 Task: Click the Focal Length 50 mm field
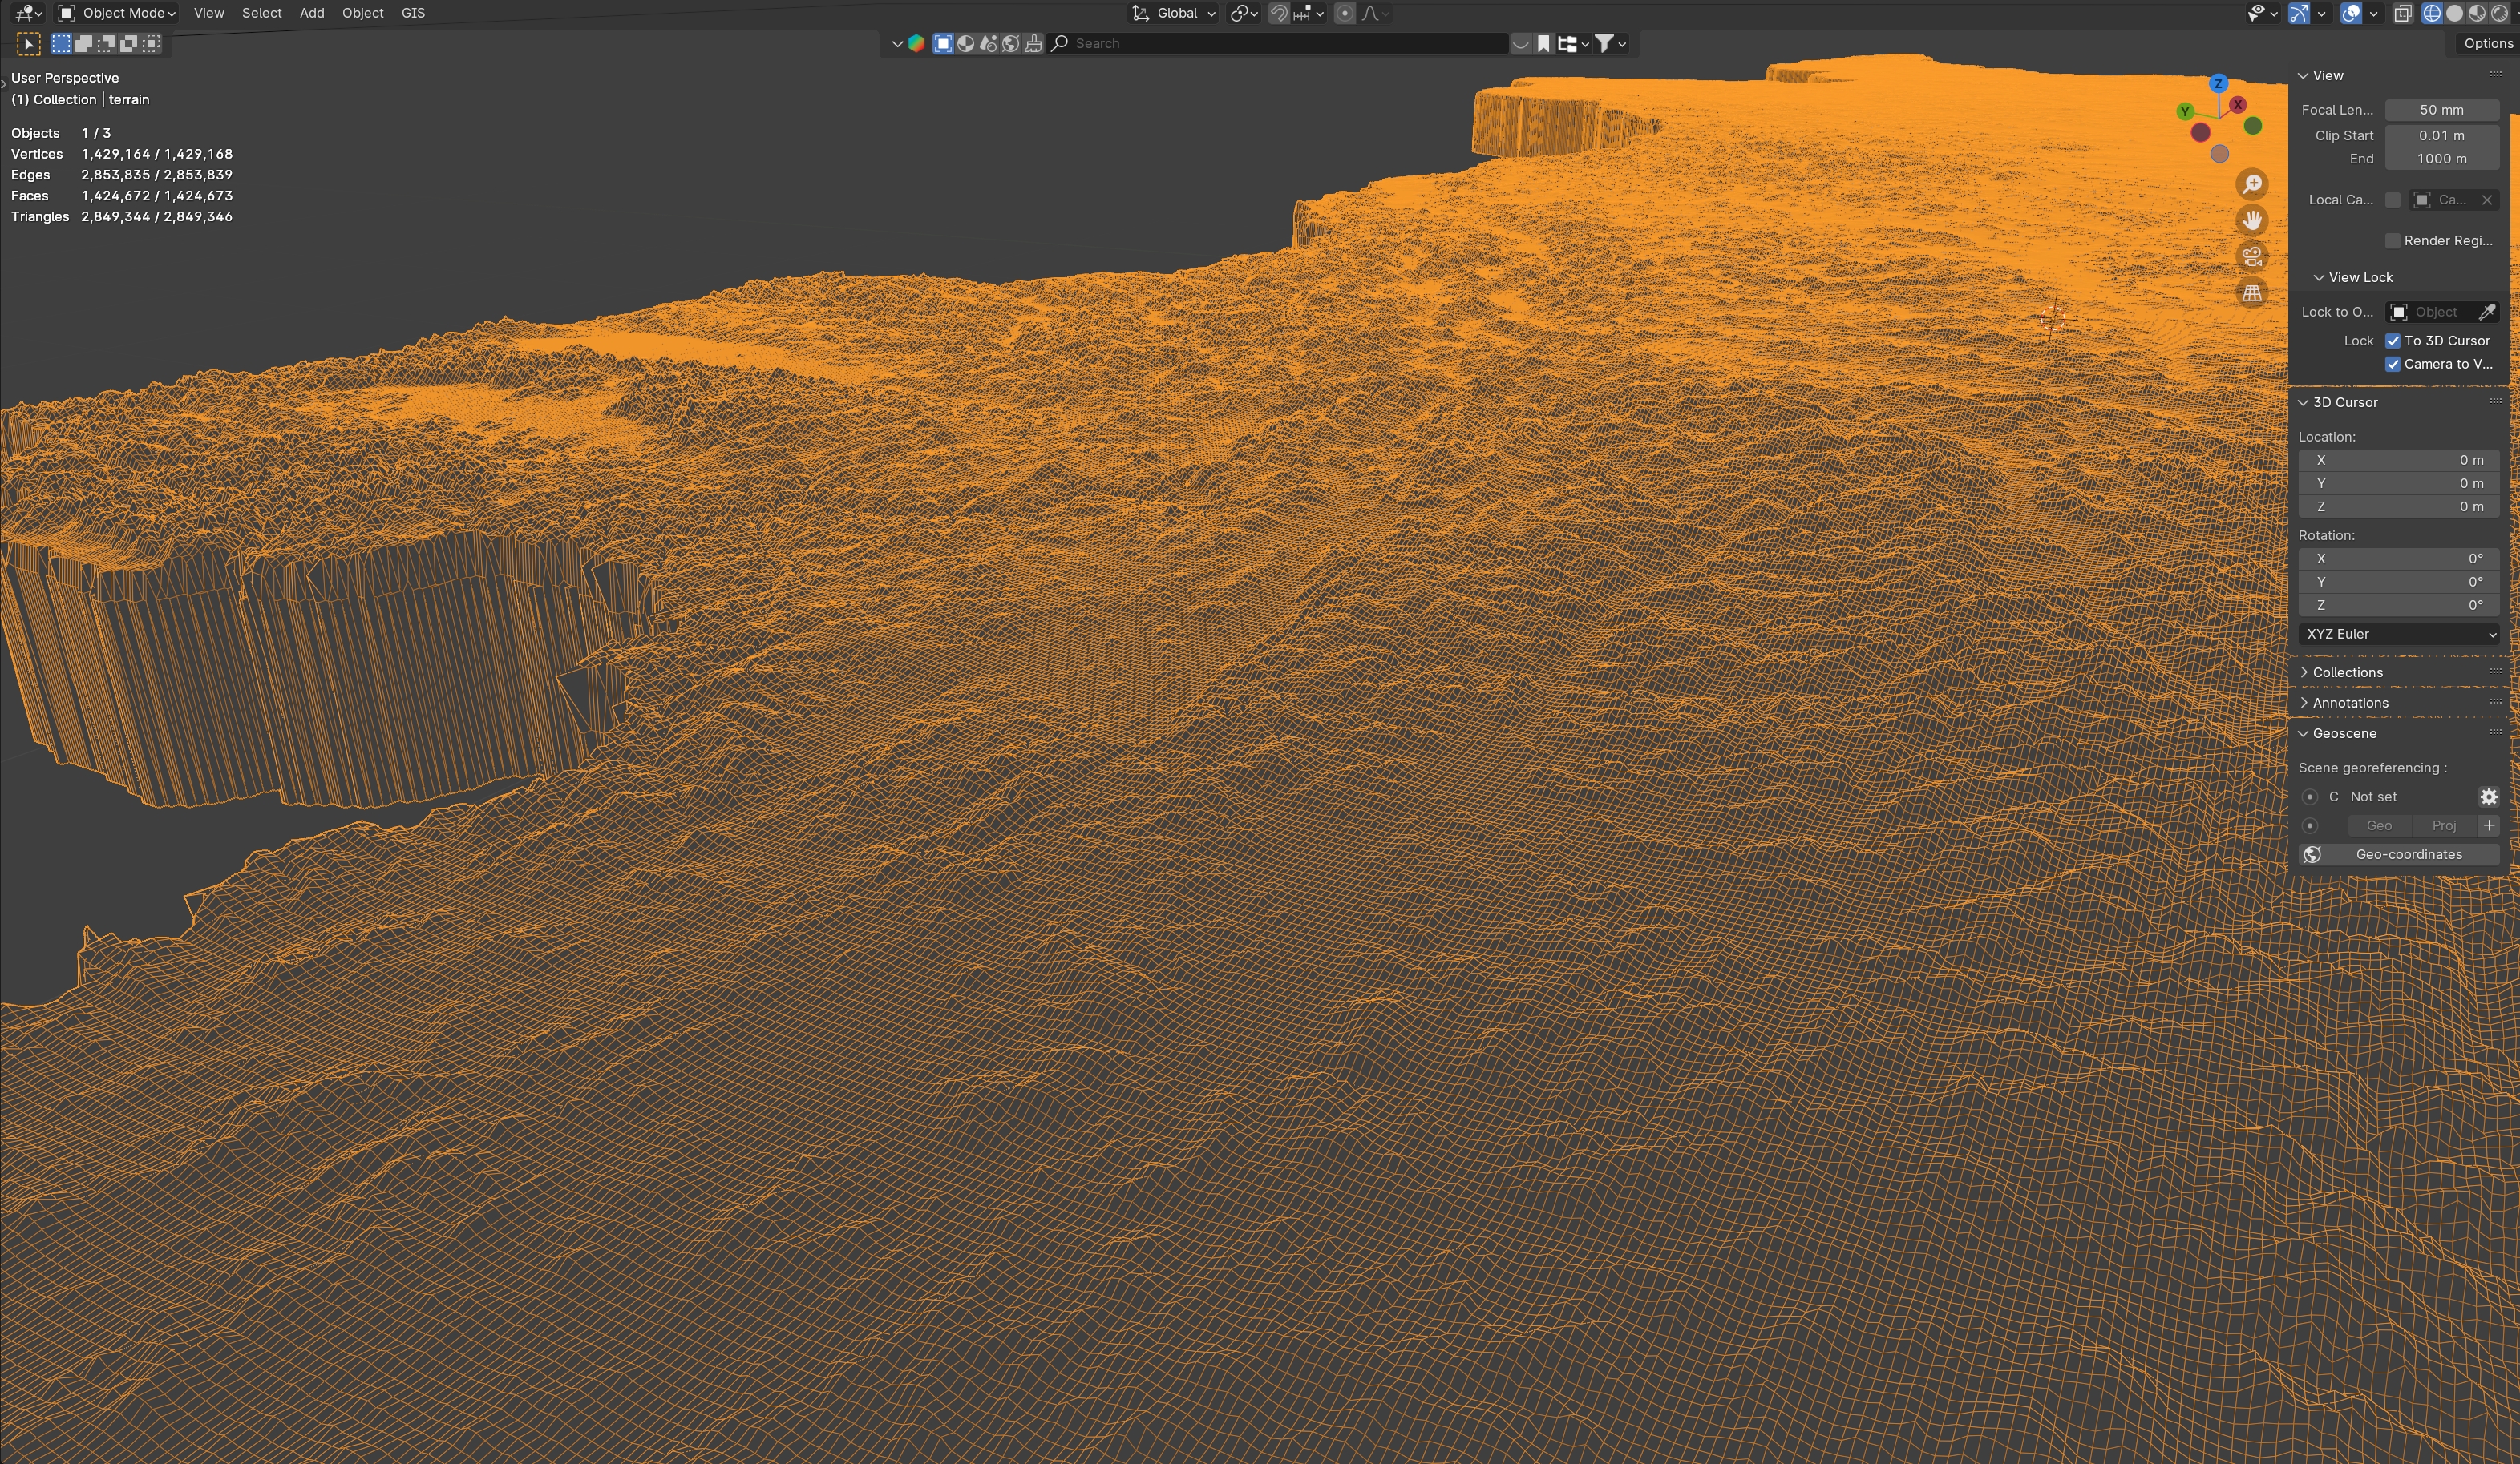2441,110
